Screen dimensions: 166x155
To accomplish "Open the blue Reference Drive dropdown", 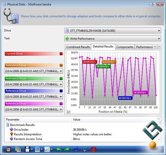I will point(34,97).
